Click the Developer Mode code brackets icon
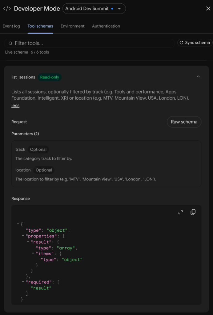This screenshot has height=315, width=213. point(7,9)
